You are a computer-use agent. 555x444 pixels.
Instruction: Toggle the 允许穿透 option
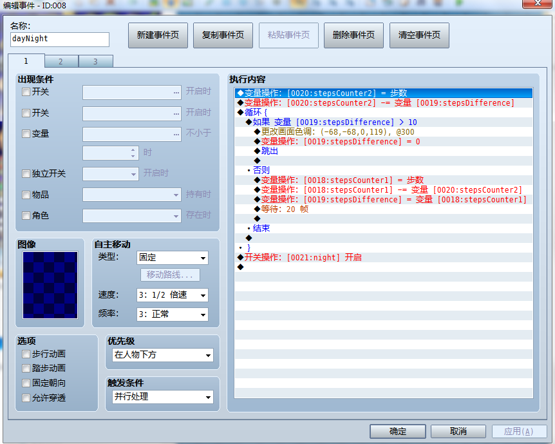pyautogui.click(x=26, y=398)
